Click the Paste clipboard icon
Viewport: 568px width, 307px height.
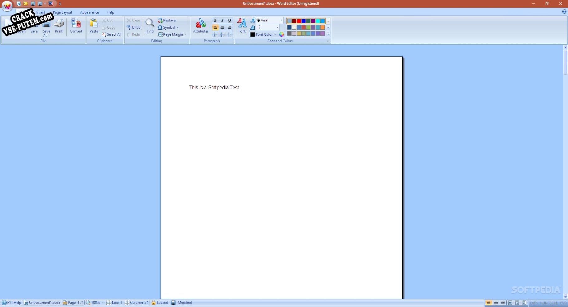tap(94, 26)
